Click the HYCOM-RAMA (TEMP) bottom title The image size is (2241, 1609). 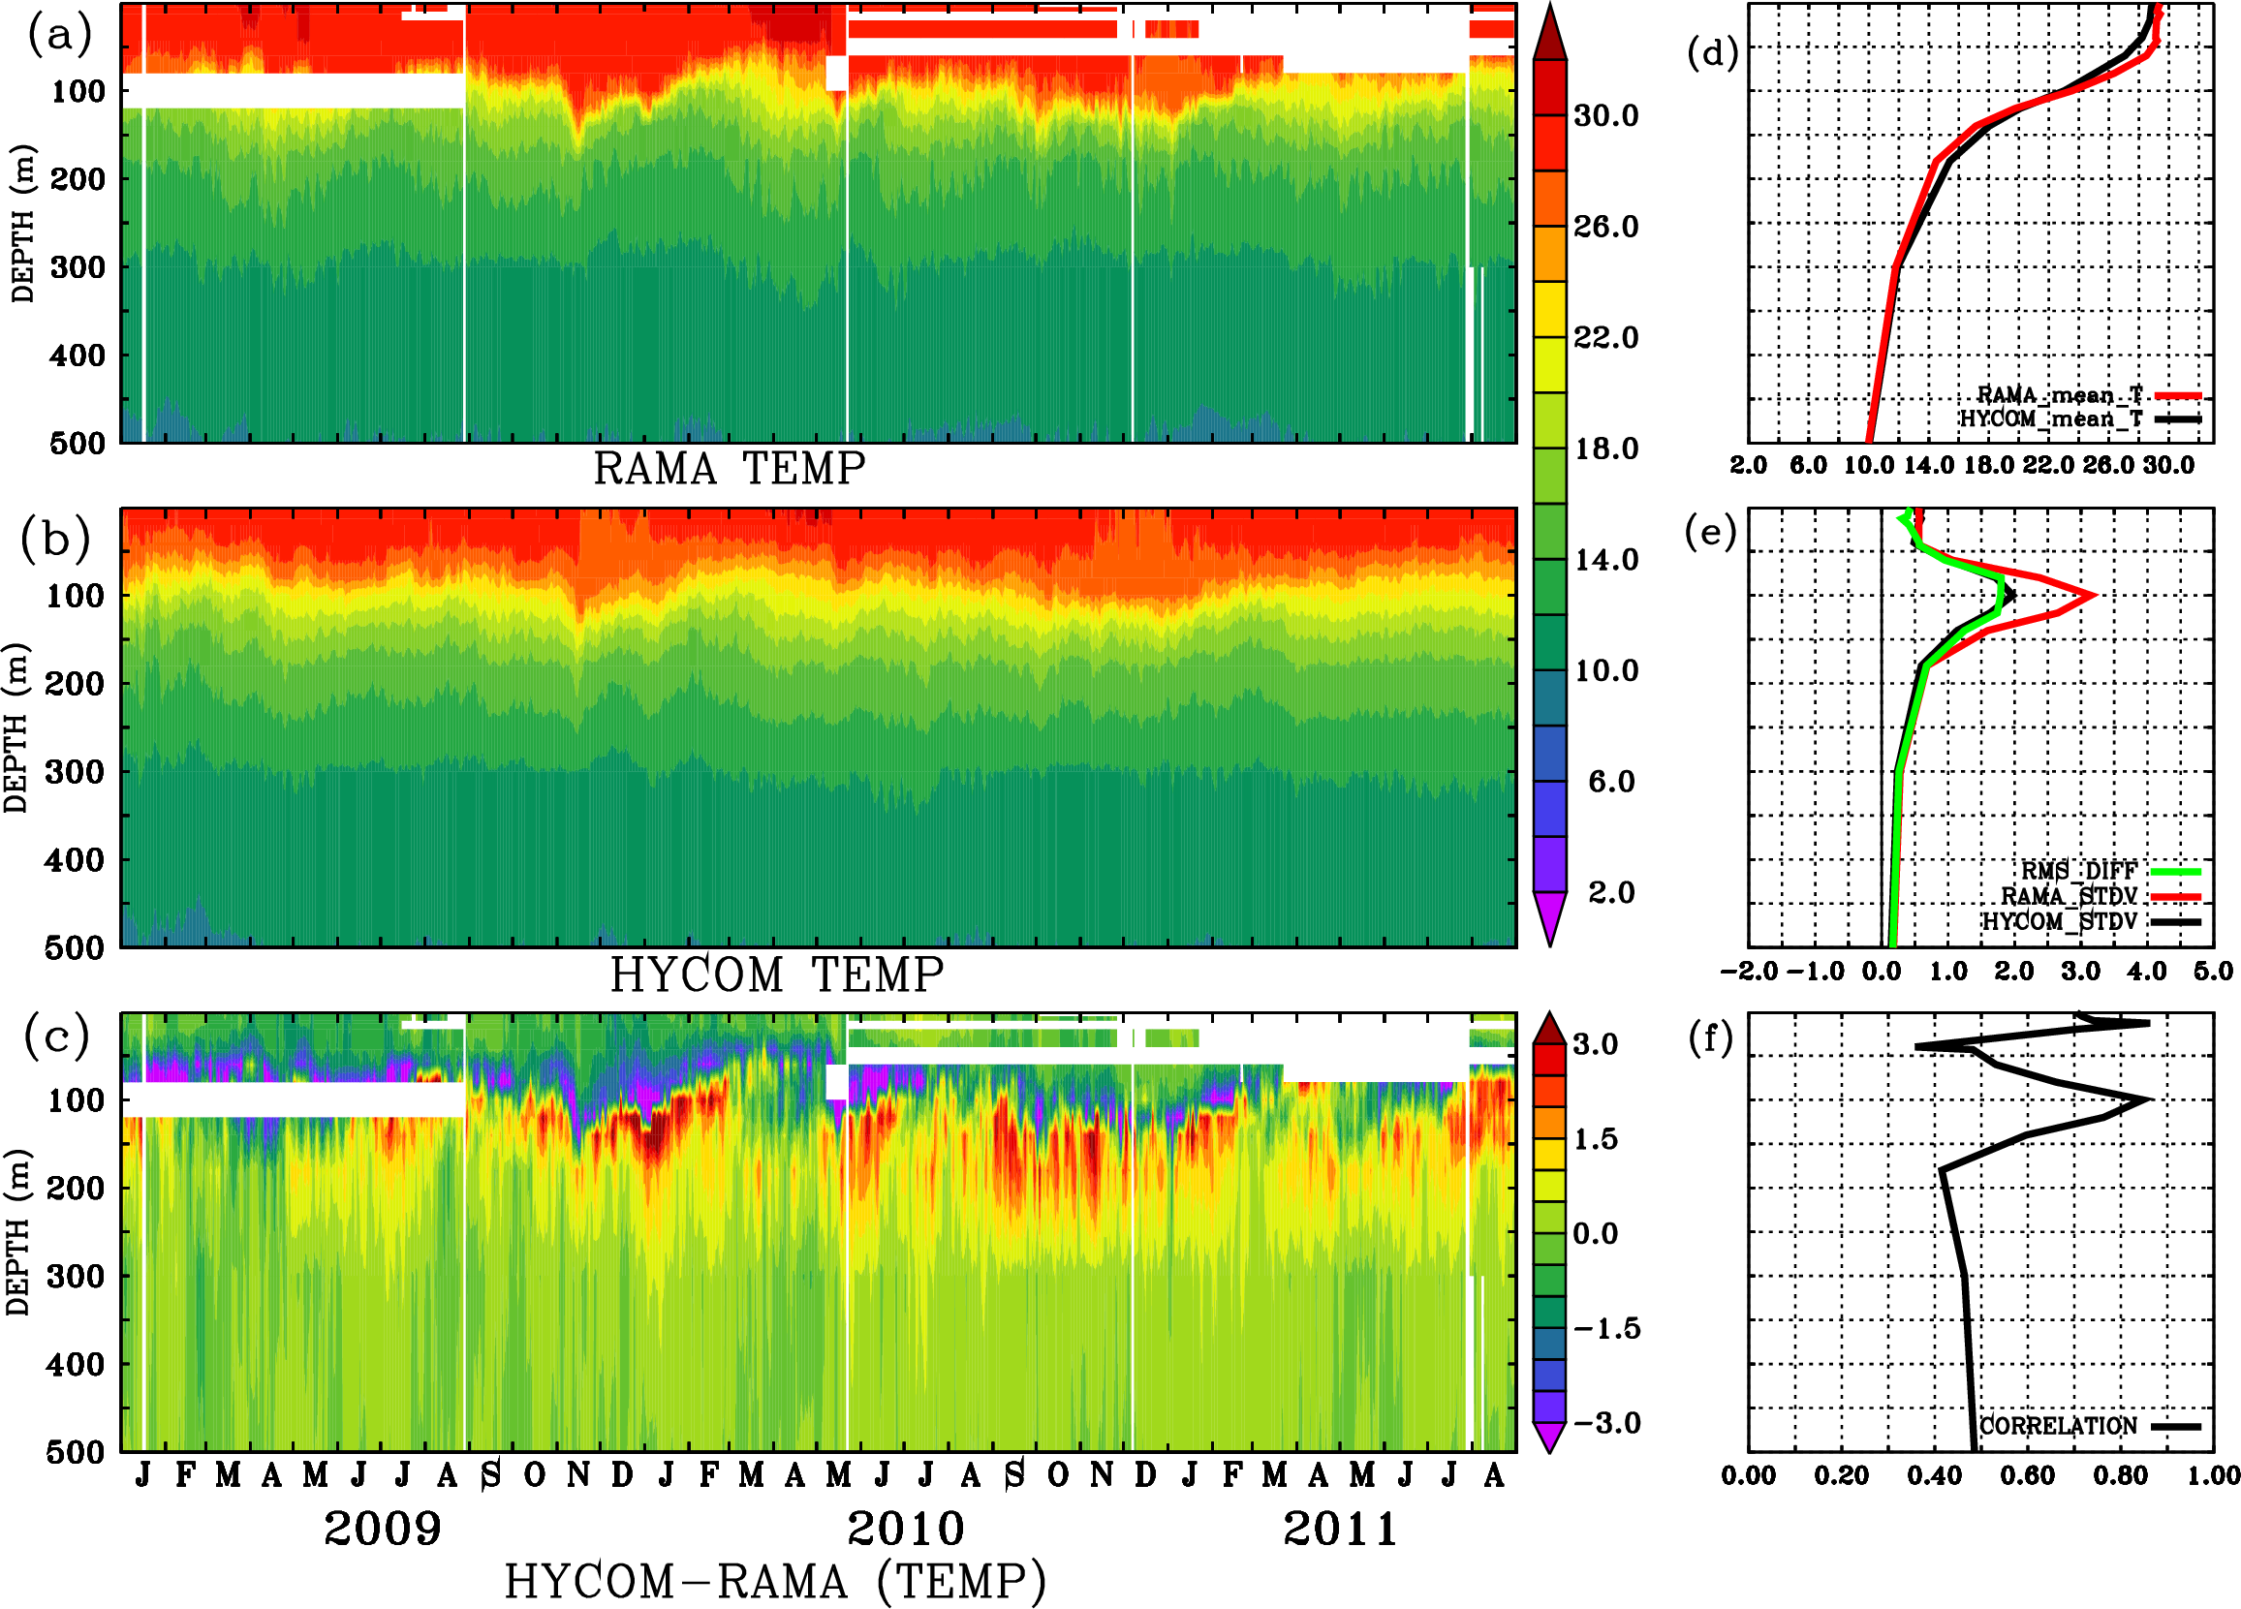point(776,1581)
